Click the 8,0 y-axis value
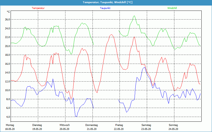Viewport: 212px width, 132px height. pos(8,99)
